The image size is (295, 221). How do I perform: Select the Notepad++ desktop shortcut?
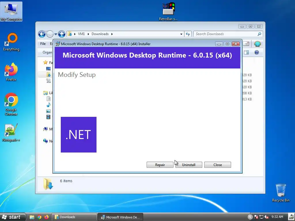point(11,133)
